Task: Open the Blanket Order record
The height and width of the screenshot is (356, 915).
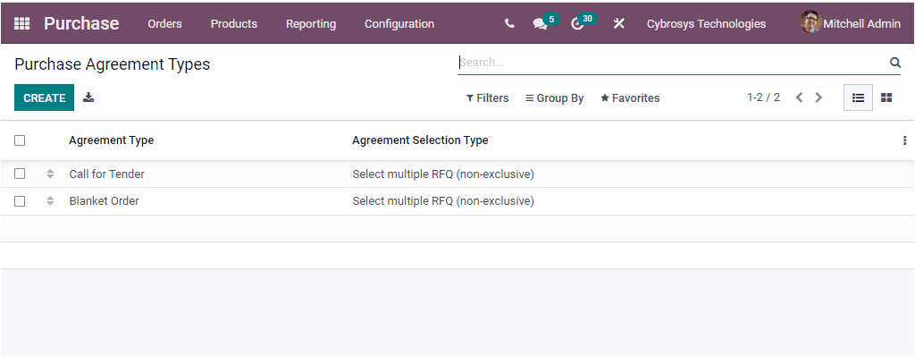Action: point(104,201)
